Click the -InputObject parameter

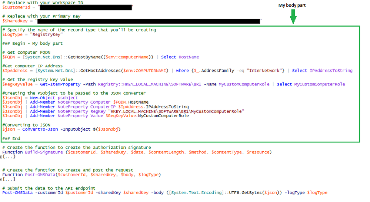(x=75, y=129)
